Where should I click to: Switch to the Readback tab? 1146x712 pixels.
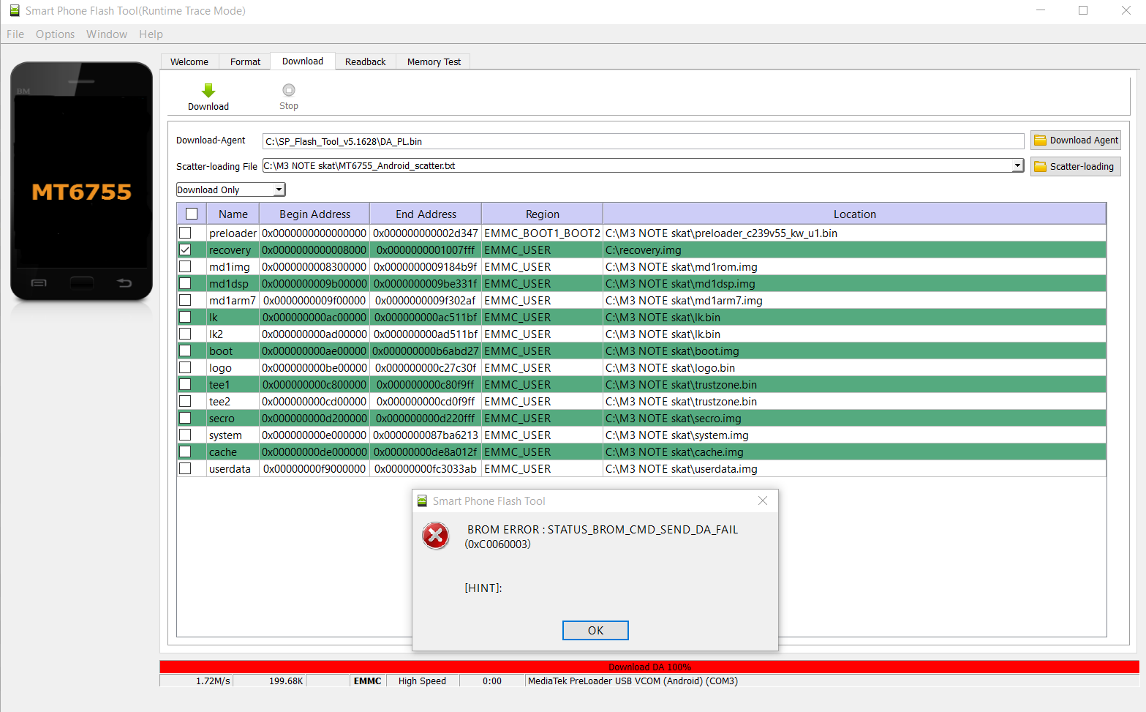(x=365, y=62)
